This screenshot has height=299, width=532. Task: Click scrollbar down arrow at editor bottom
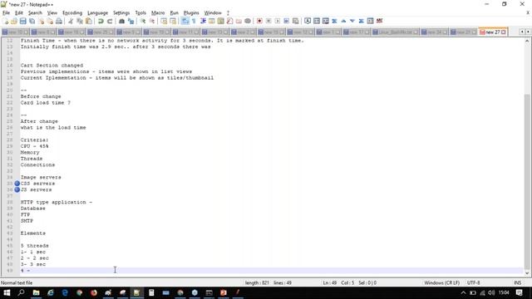[x=527, y=273]
